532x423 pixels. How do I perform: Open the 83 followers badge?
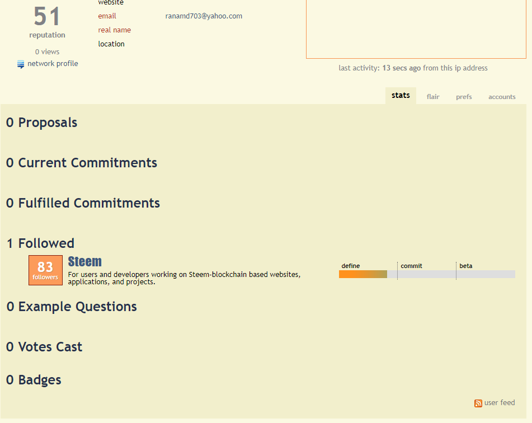tap(45, 270)
